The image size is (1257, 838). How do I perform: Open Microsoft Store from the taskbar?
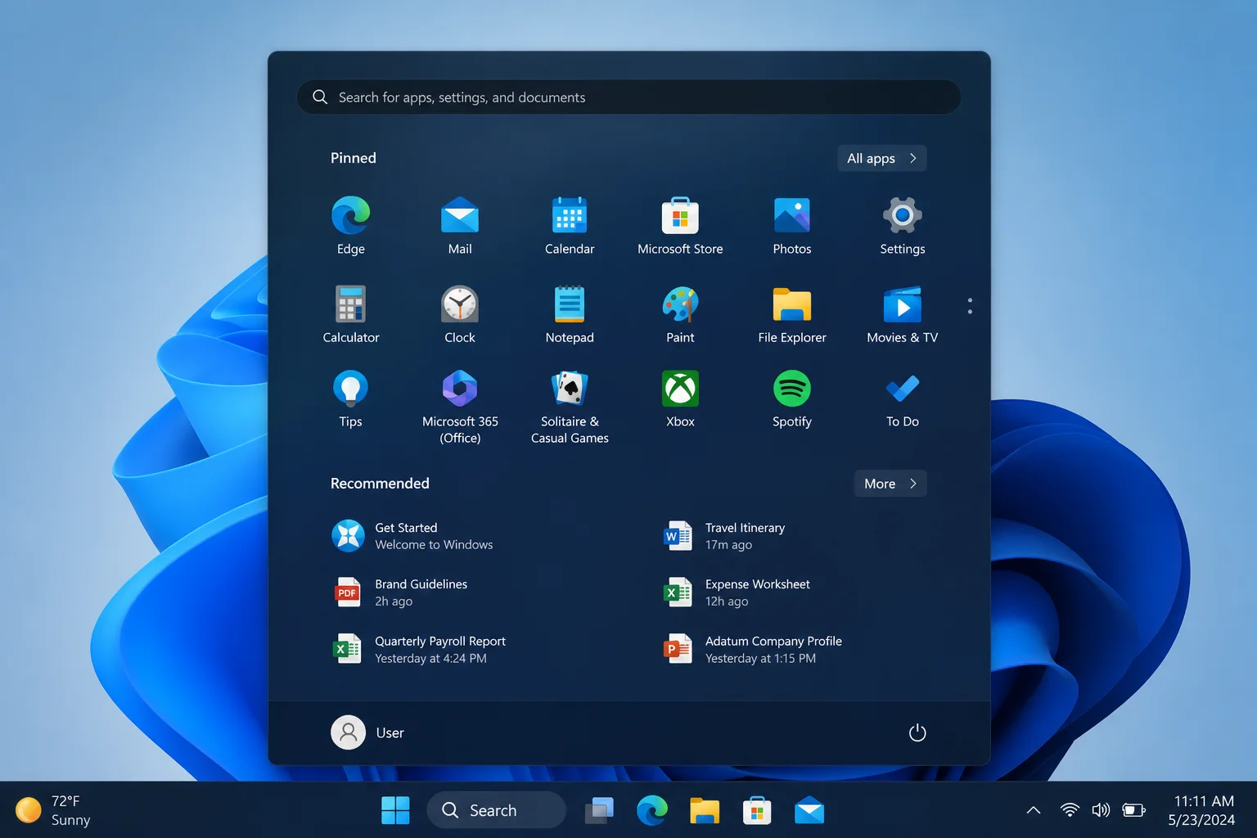(x=756, y=810)
